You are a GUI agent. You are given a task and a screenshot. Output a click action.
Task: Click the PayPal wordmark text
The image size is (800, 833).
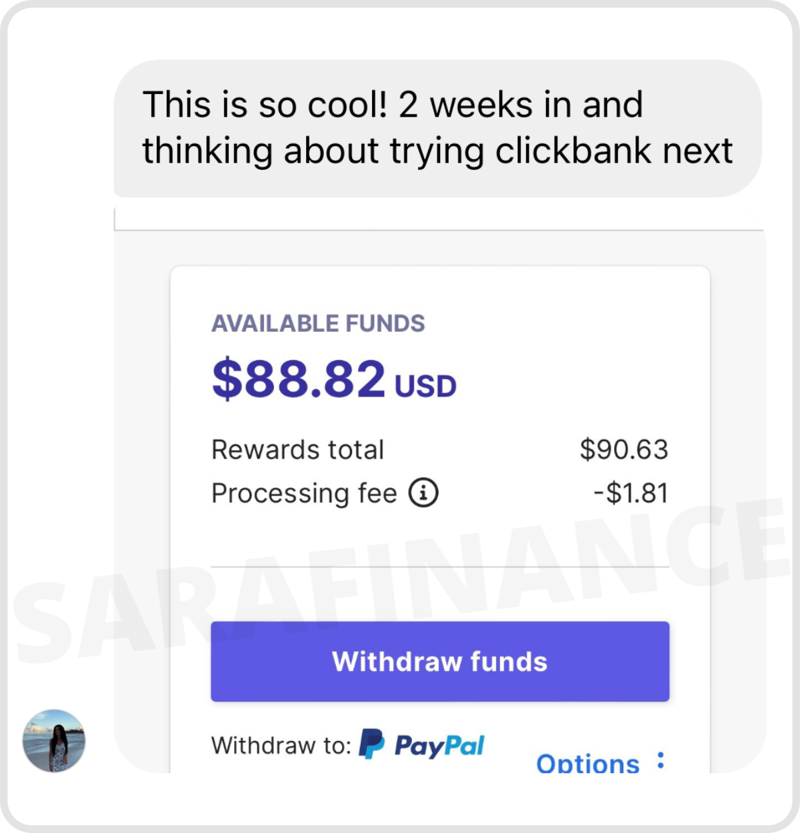439,746
